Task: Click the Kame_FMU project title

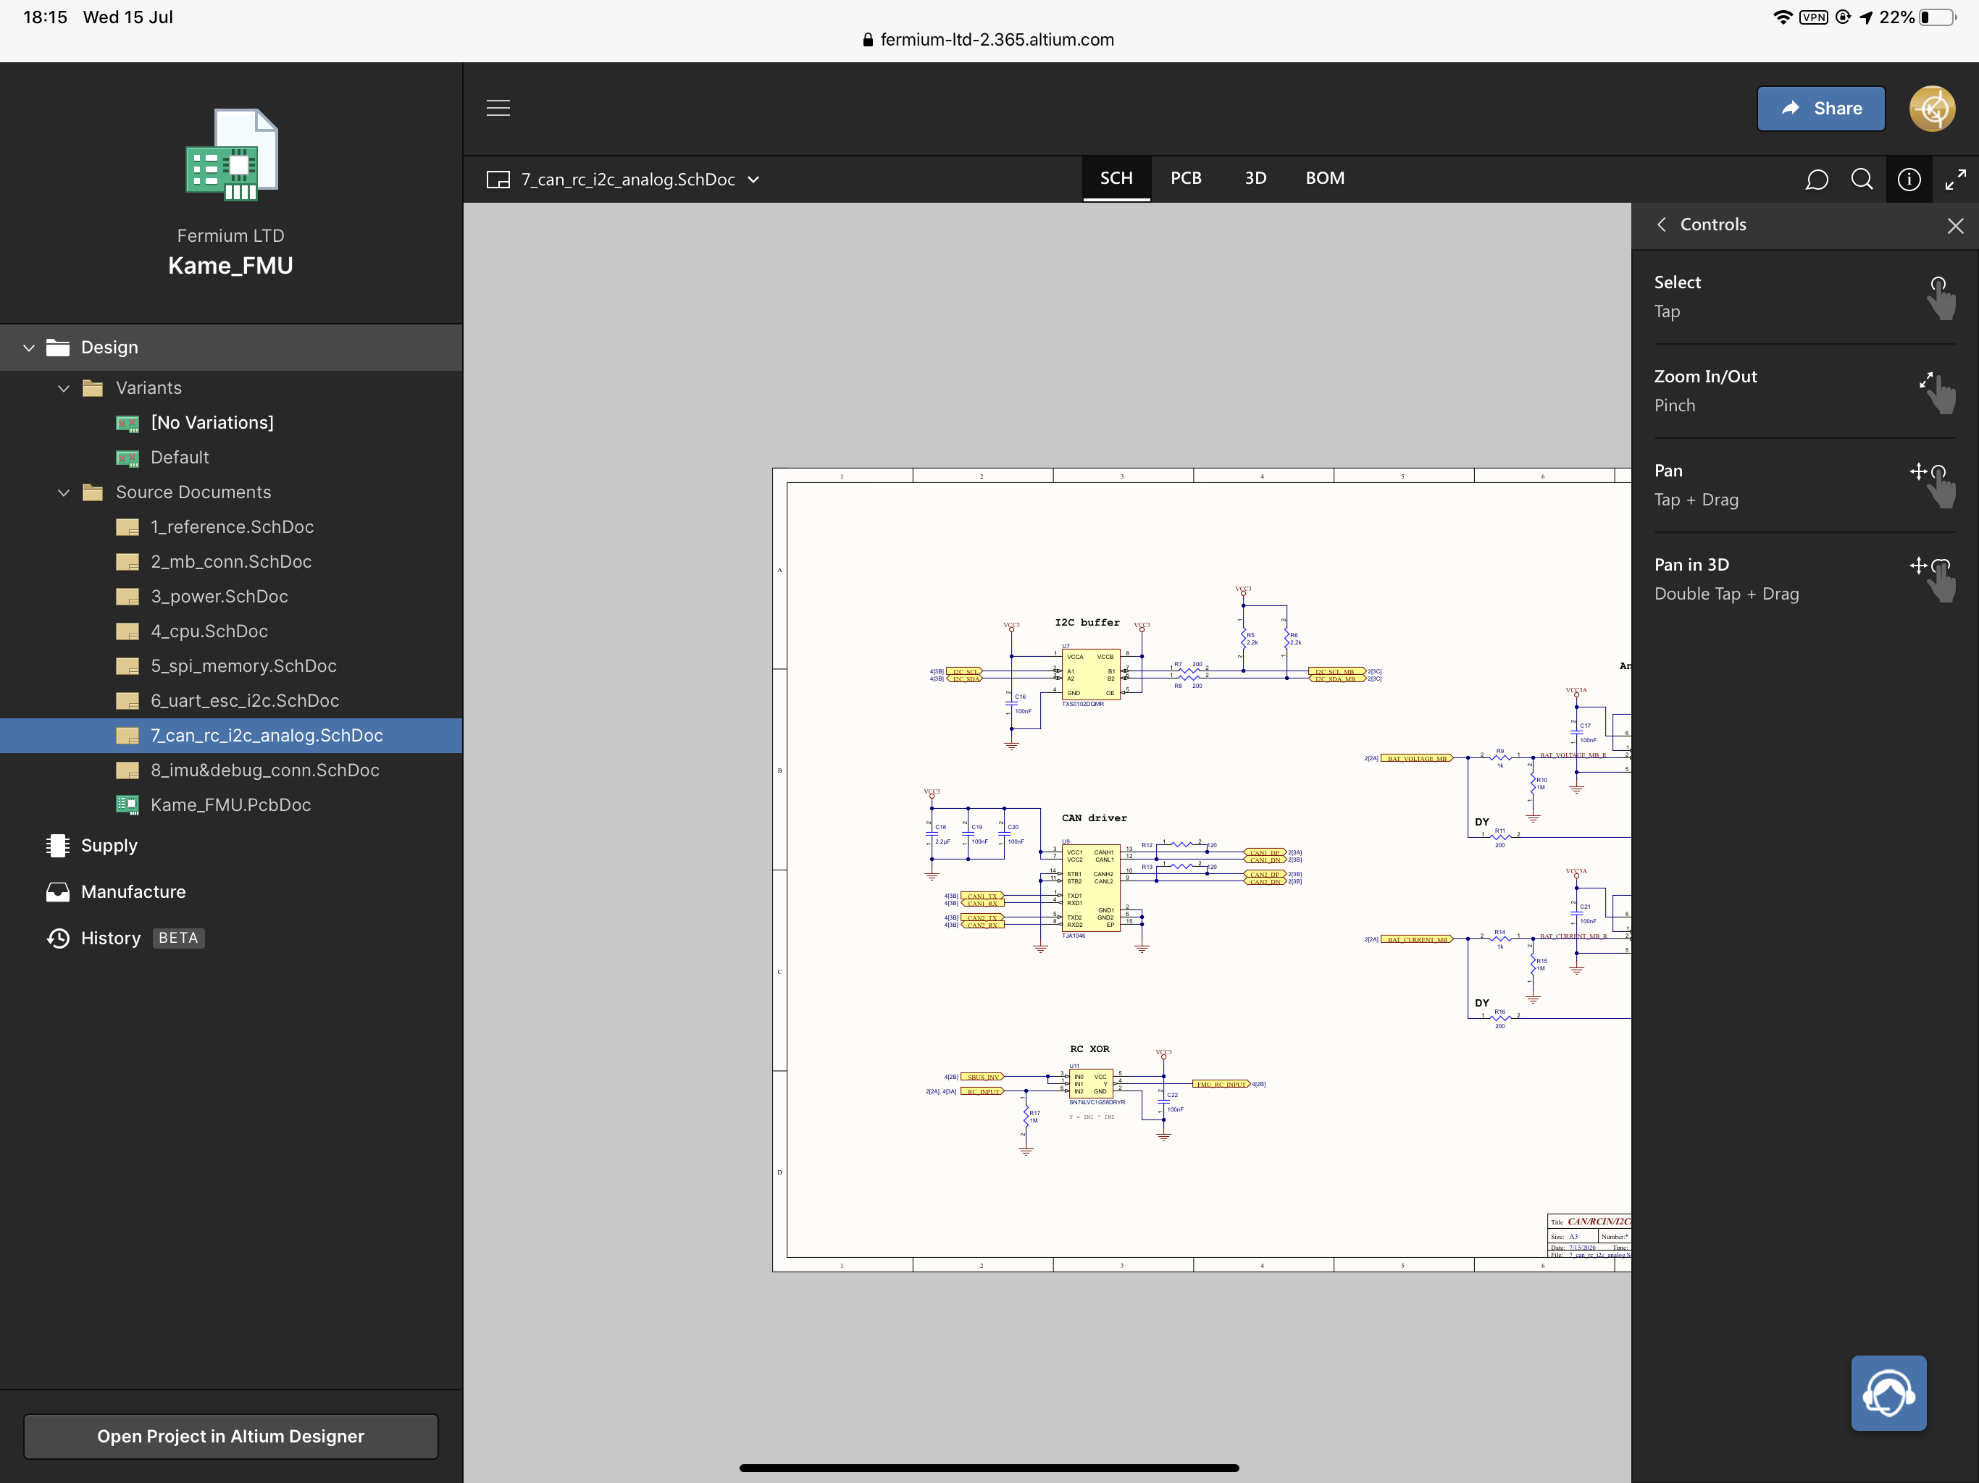Action: click(x=231, y=266)
